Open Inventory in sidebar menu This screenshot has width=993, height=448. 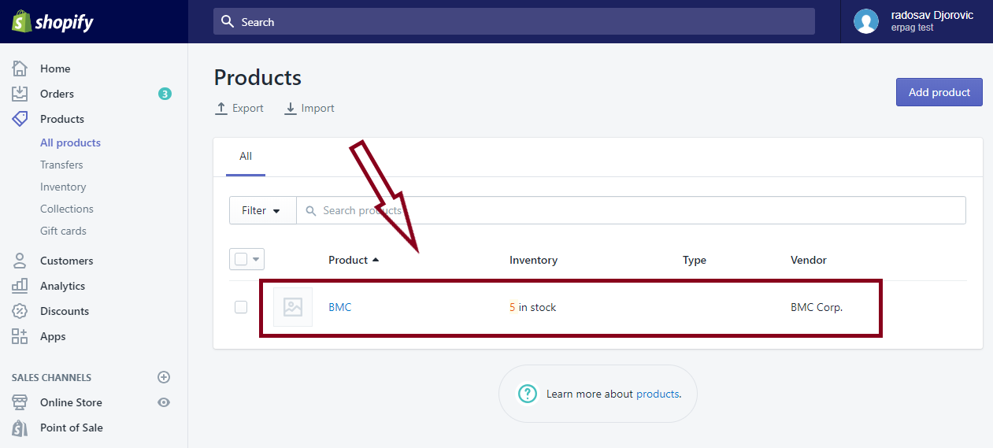pyautogui.click(x=63, y=187)
